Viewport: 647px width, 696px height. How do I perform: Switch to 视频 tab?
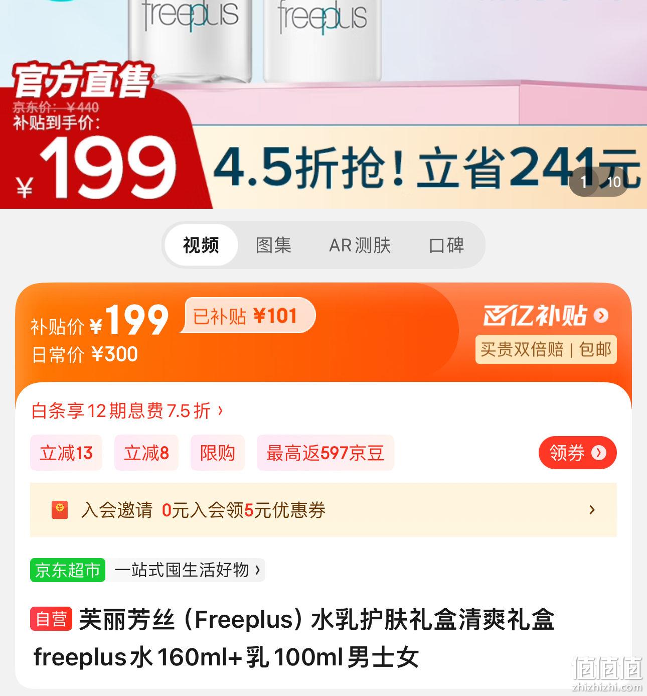(x=201, y=245)
